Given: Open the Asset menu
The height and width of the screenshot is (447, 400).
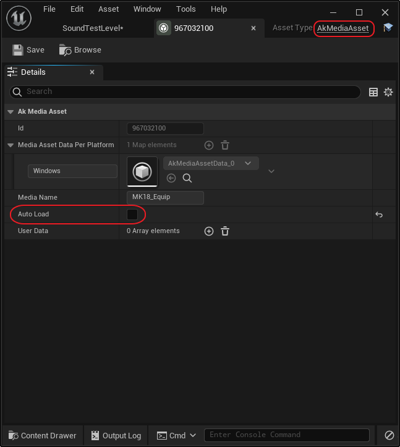Looking at the screenshot, I should click(109, 9).
